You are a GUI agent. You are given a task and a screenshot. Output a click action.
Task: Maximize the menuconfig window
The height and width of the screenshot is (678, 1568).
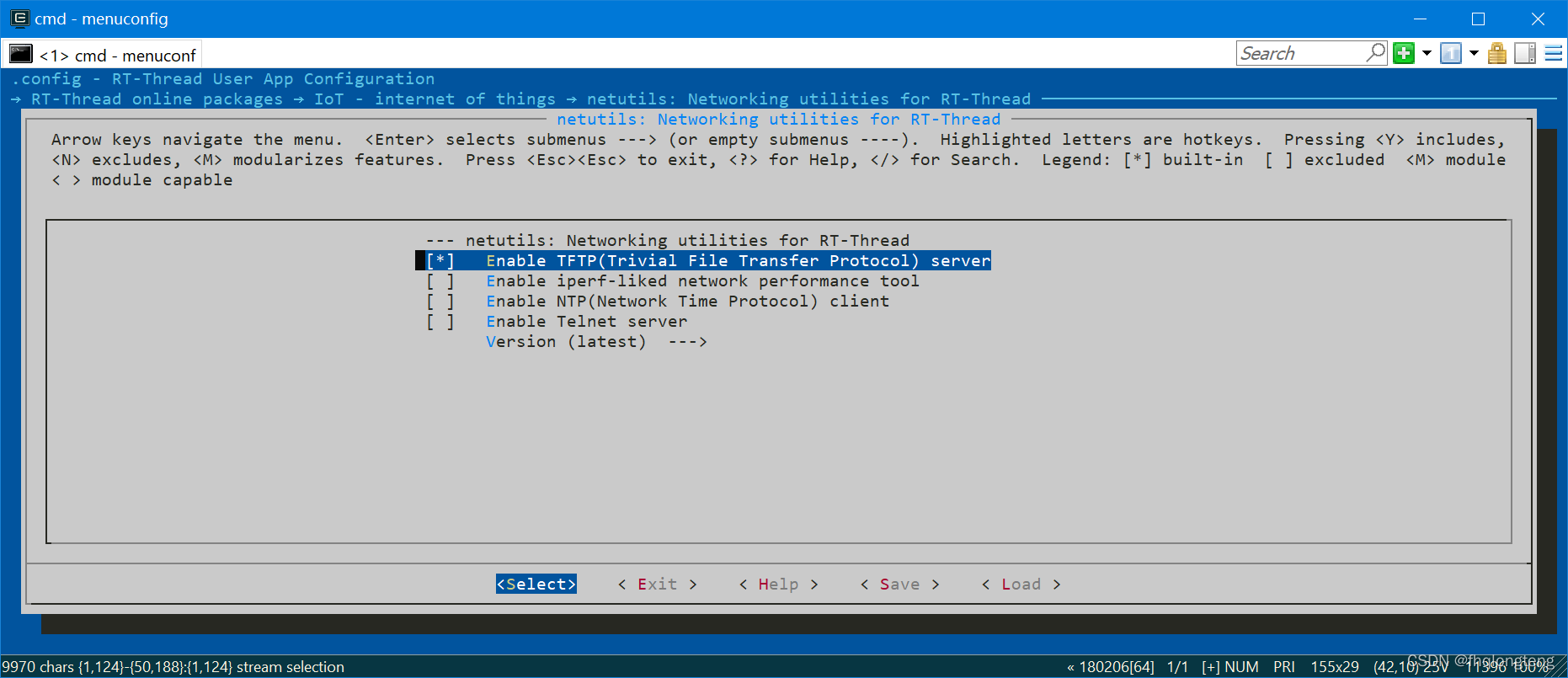tap(1478, 19)
